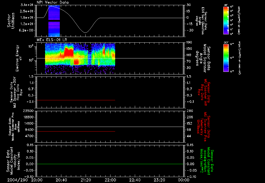This screenshot has height=183, width=265.
Task: Click the '3.1e+01' sector tick label
Action: point(27,5)
